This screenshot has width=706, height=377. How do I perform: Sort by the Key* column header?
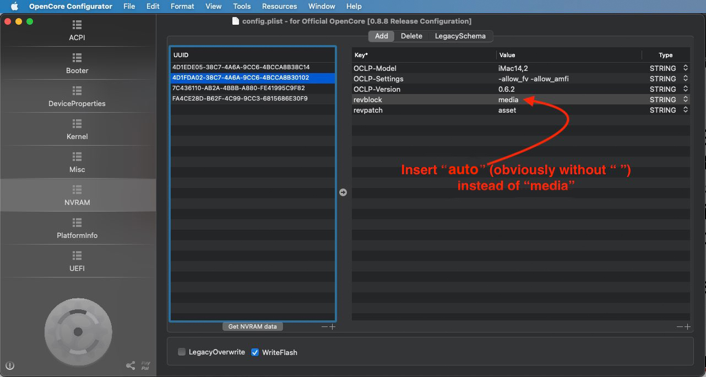423,55
